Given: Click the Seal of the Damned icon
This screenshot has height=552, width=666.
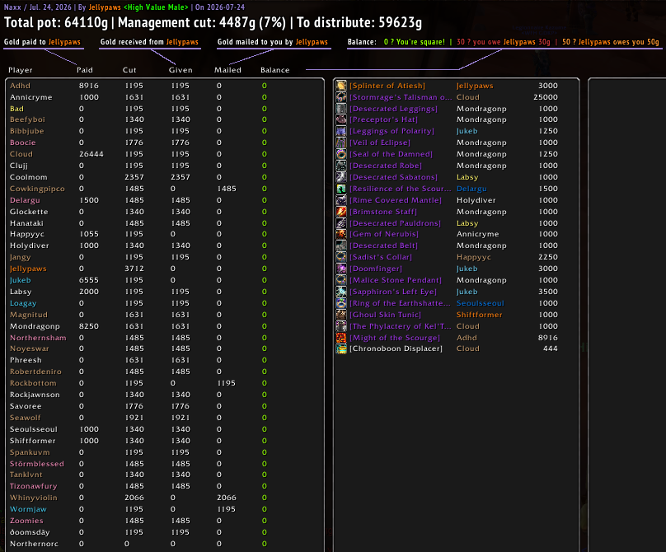Looking at the screenshot, I should click(x=341, y=154).
